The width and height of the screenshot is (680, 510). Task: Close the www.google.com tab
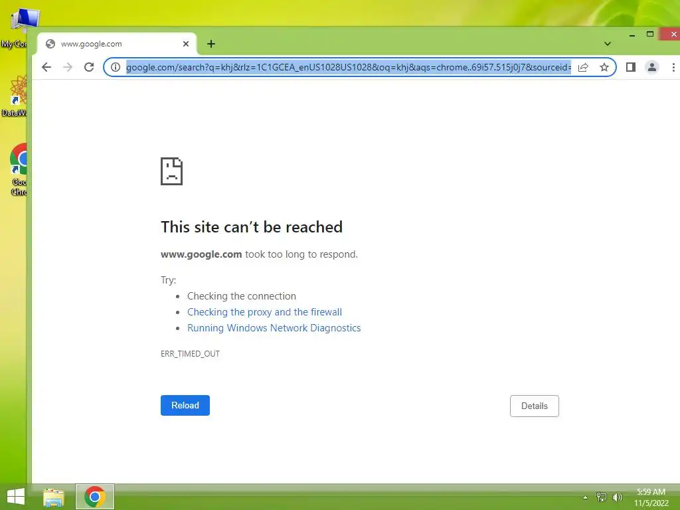pyautogui.click(x=186, y=44)
